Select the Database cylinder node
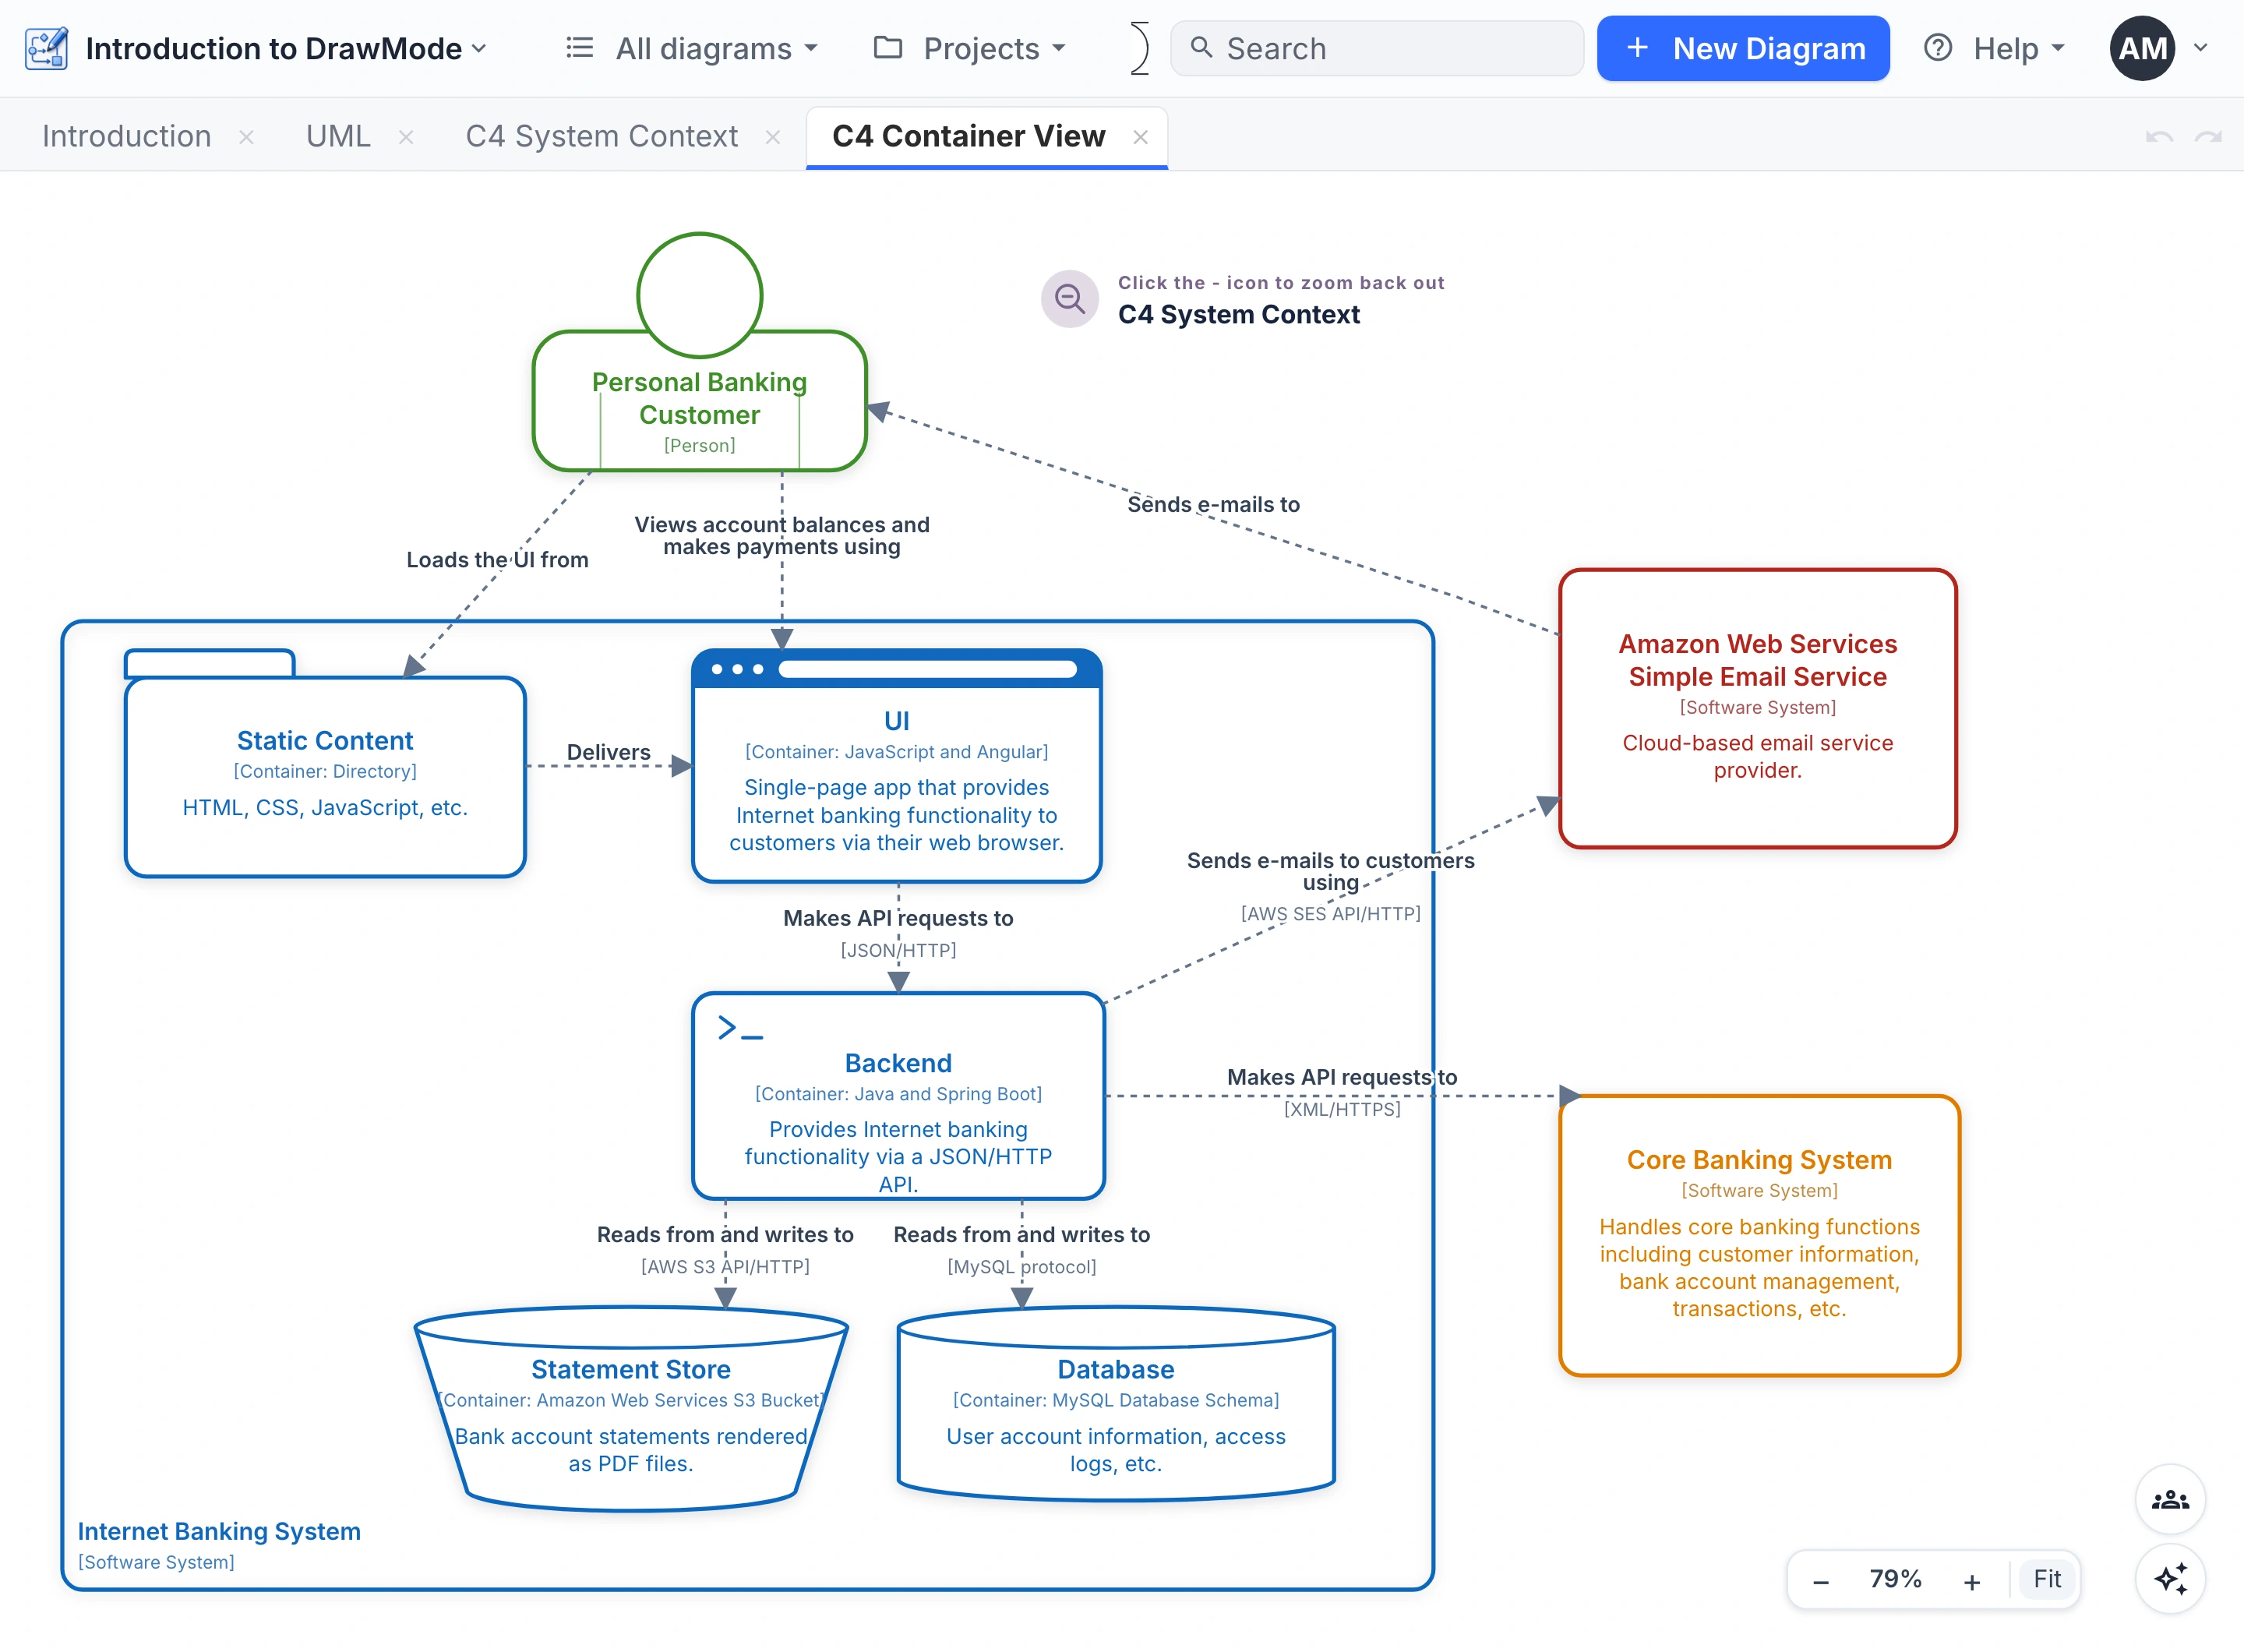The image size is (2244, 1652). coord(1116,1404)
